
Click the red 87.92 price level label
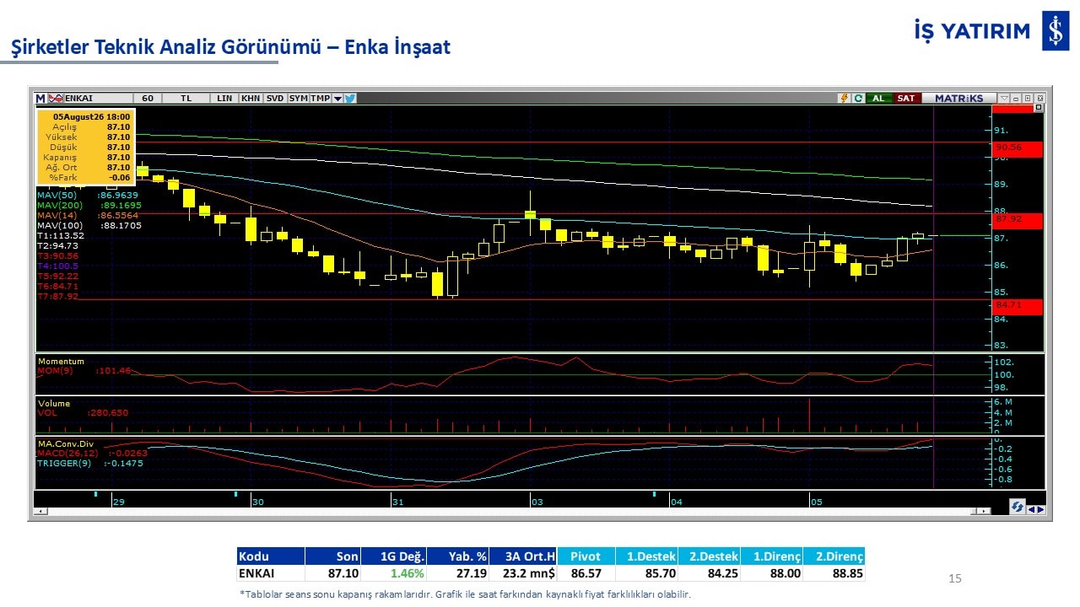(1018, 221)
